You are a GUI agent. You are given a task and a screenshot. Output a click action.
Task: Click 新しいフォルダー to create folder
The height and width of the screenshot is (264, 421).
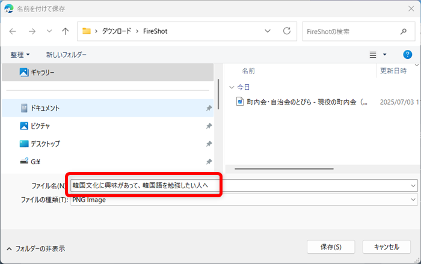click(66, 55)
